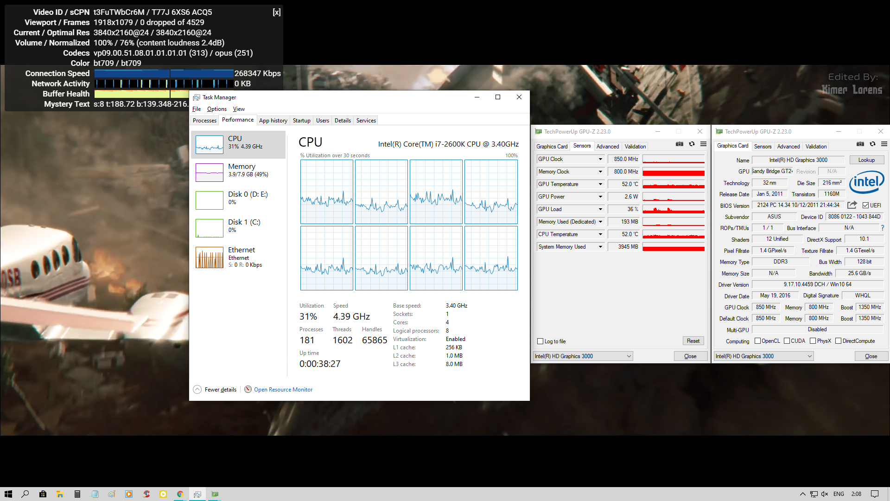This screenshot has width=890, height=501.
Task: Check the OpenCL computing checkbox
Action: tap(757, 341)
